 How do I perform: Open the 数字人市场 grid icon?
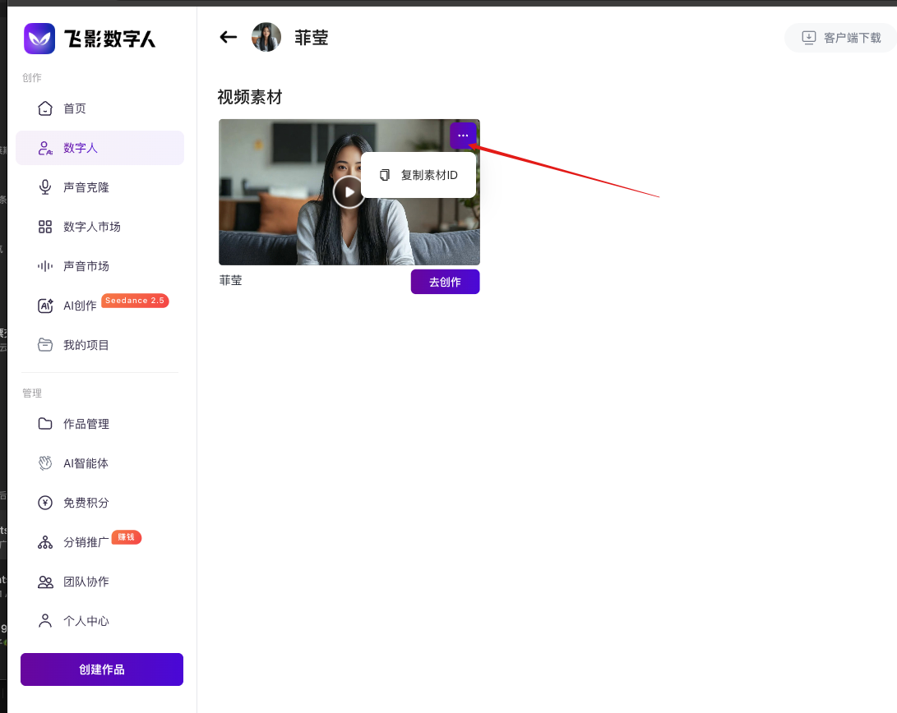[45, 227]
